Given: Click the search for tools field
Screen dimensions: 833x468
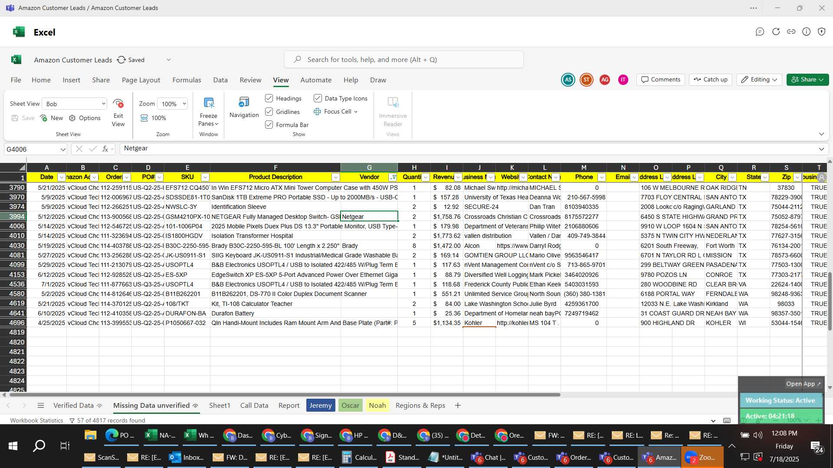Looking at the screenshot, I should coord(404,59).
